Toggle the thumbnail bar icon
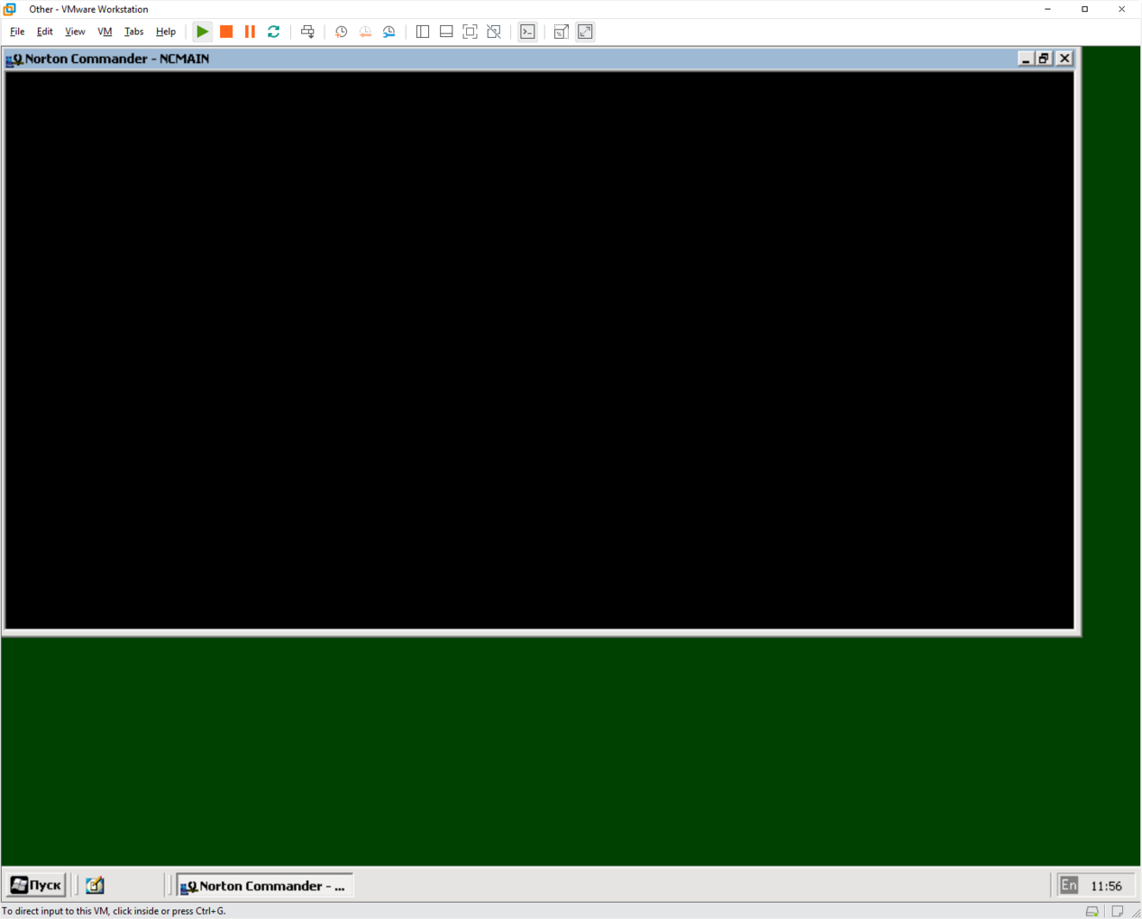The image size is (1142, 919). [446, 32]
